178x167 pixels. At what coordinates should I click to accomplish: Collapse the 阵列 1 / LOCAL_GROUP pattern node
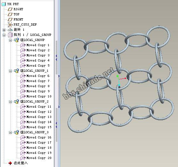point(4,35)
